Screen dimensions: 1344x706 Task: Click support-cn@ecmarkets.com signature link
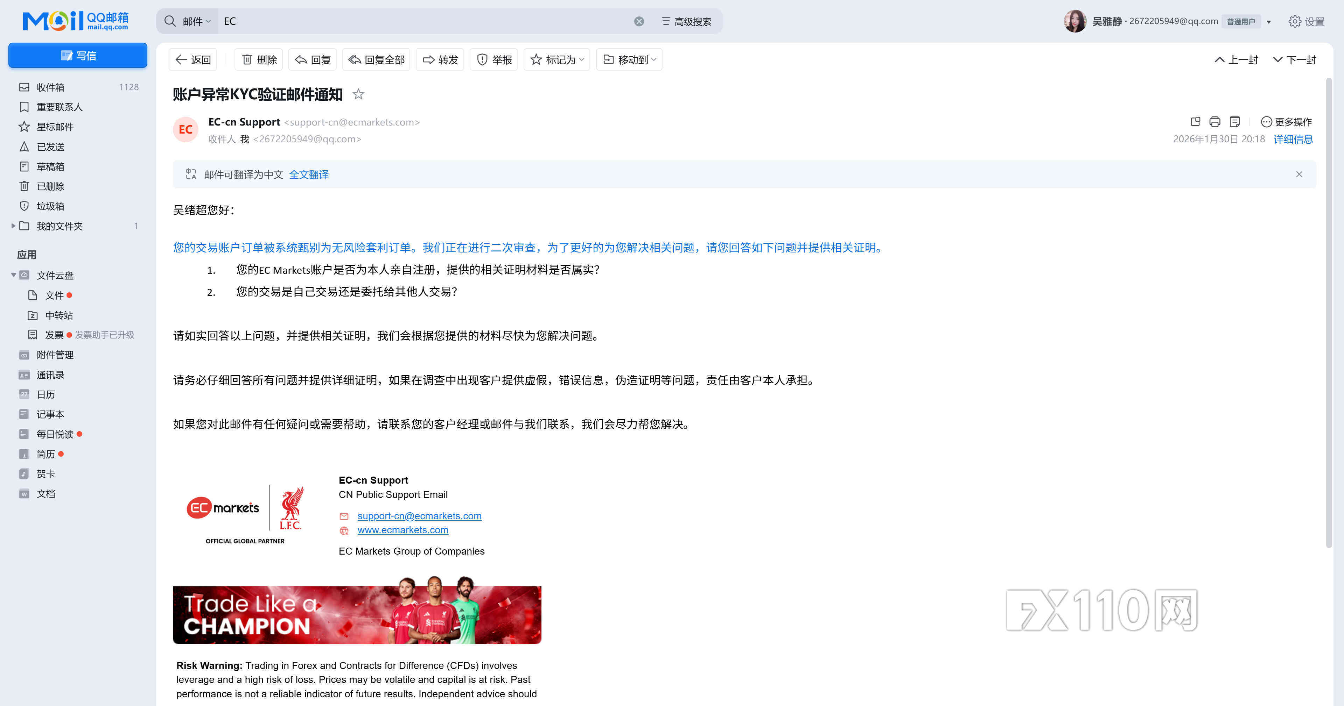pos(420,516)
